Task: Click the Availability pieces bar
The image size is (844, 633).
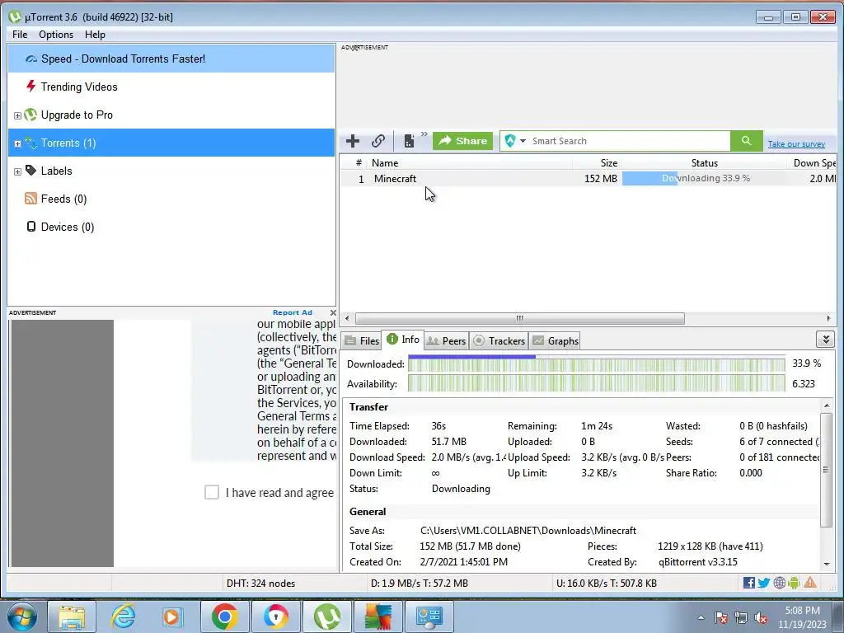Action: tap(597, 384)
